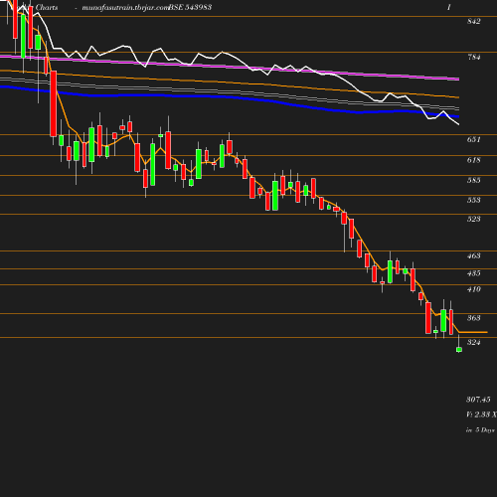
Task: Select the 585 price level label
Action: pos(473,180)
